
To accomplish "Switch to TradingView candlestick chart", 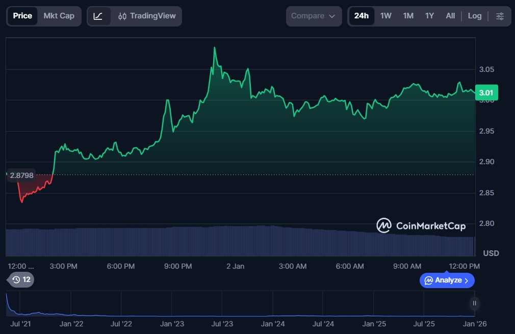I will coord(147,16).
